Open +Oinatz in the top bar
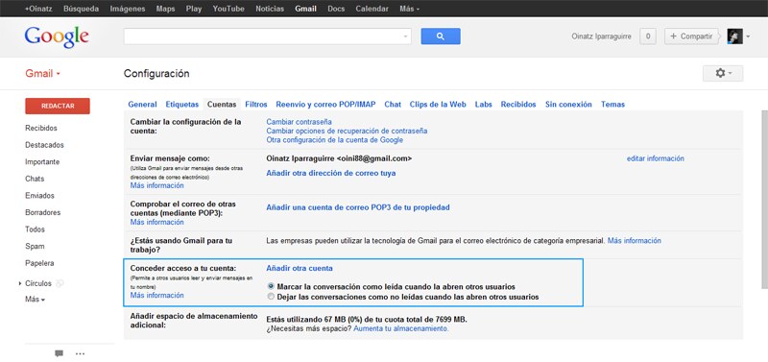Screen dimensions: 768x362 pyautogui.click(x=38, y=9)
